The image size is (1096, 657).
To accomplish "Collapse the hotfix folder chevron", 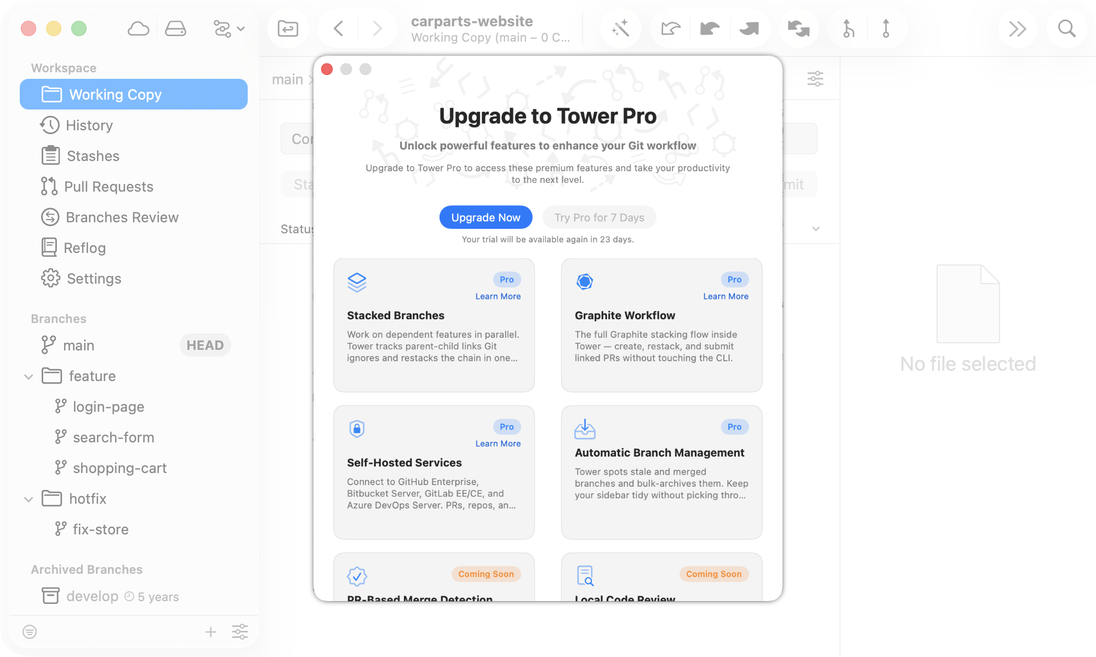I will tap(28, 499).
